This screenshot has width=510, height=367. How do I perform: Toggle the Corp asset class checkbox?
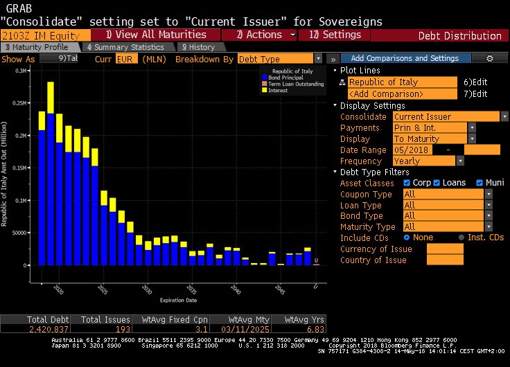[407, 183]
